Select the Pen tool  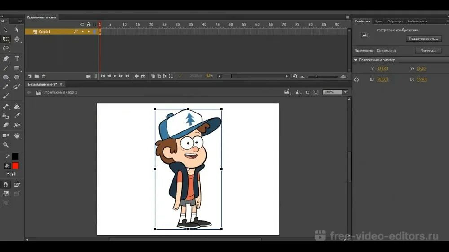(x=5, y=59)
